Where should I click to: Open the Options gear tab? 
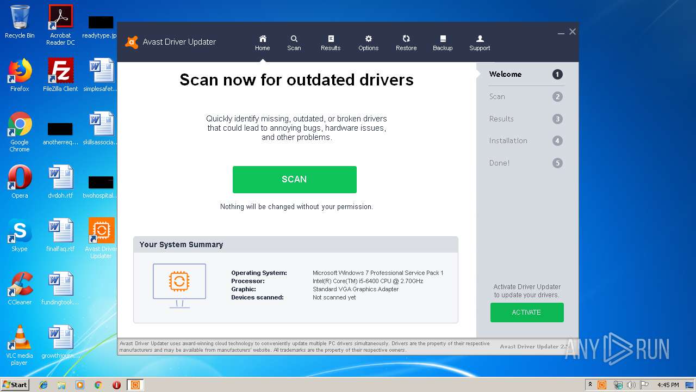[368, 43]
